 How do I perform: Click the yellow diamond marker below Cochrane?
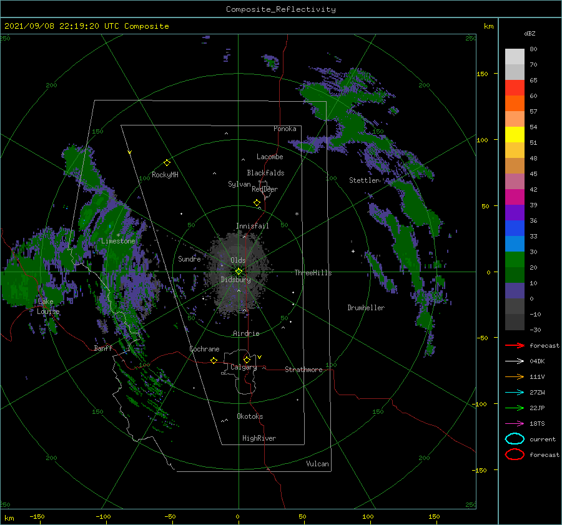[x=214, y=361]
